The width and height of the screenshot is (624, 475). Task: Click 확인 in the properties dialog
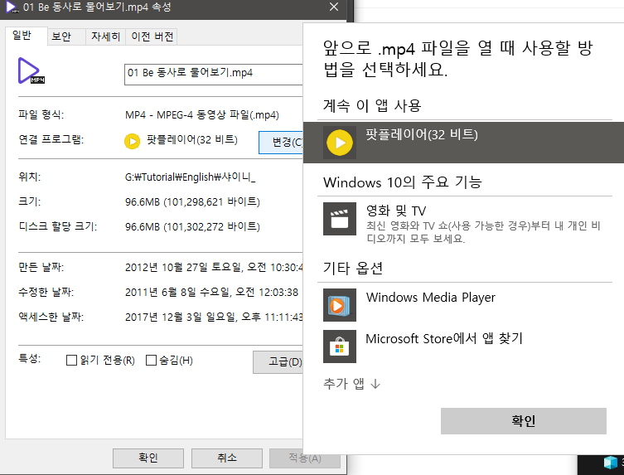[x=148, y=458]
